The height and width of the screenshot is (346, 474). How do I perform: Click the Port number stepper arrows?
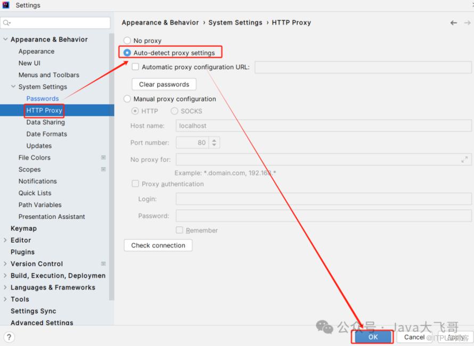click(214, 143)
